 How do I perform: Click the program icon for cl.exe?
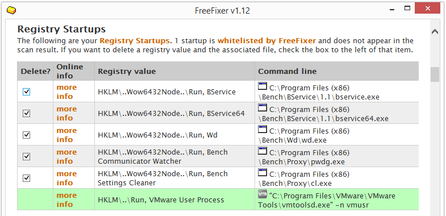click(262, 172)
